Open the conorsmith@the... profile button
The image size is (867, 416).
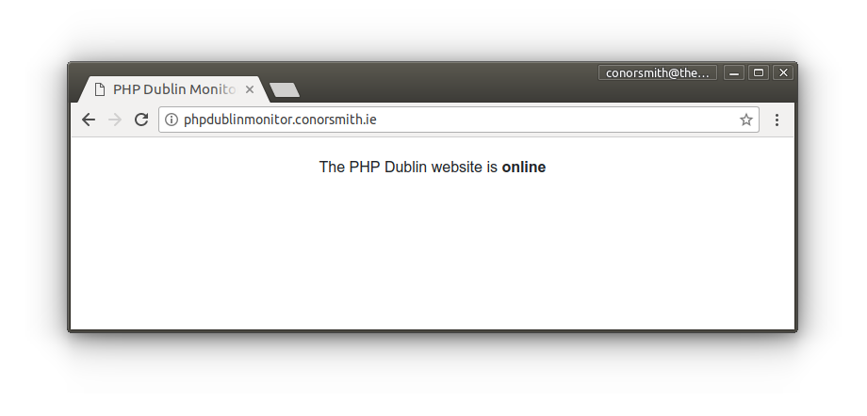coord(658,72)
